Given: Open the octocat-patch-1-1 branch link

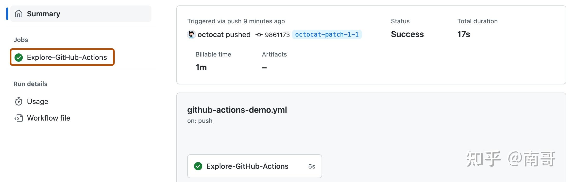Looking at the screenshot, I should pyautogui.click(x=327, y=34).
